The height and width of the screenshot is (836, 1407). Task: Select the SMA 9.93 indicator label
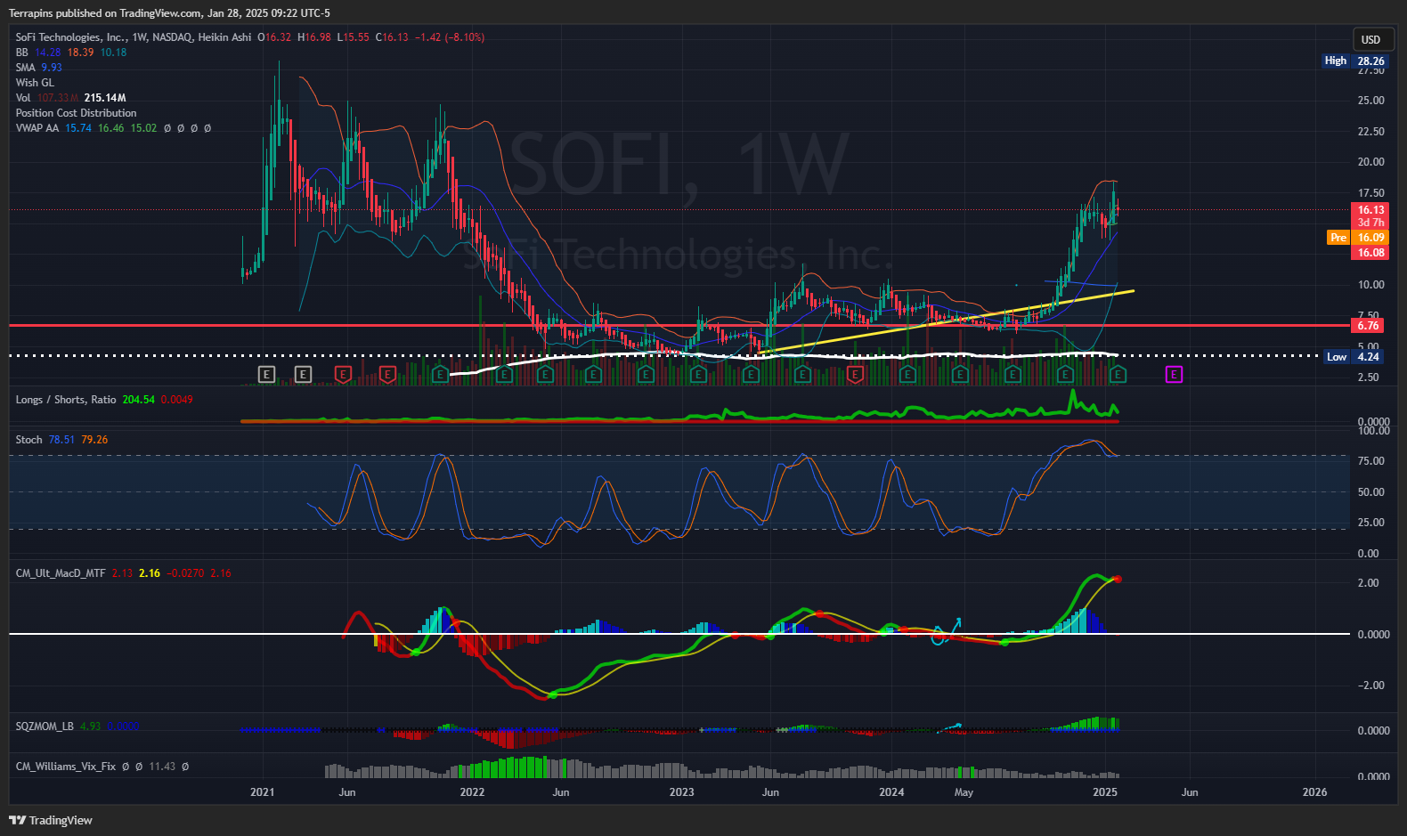(38, 68)
